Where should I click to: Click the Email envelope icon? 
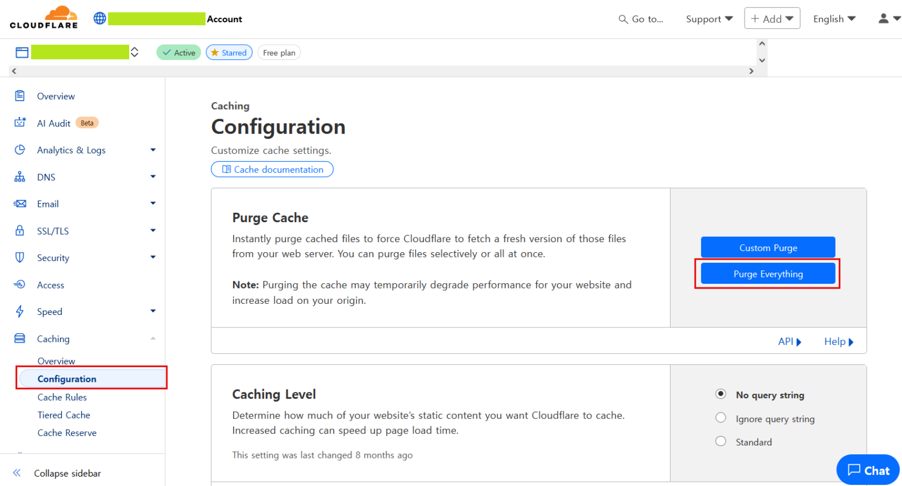(20, 203)
